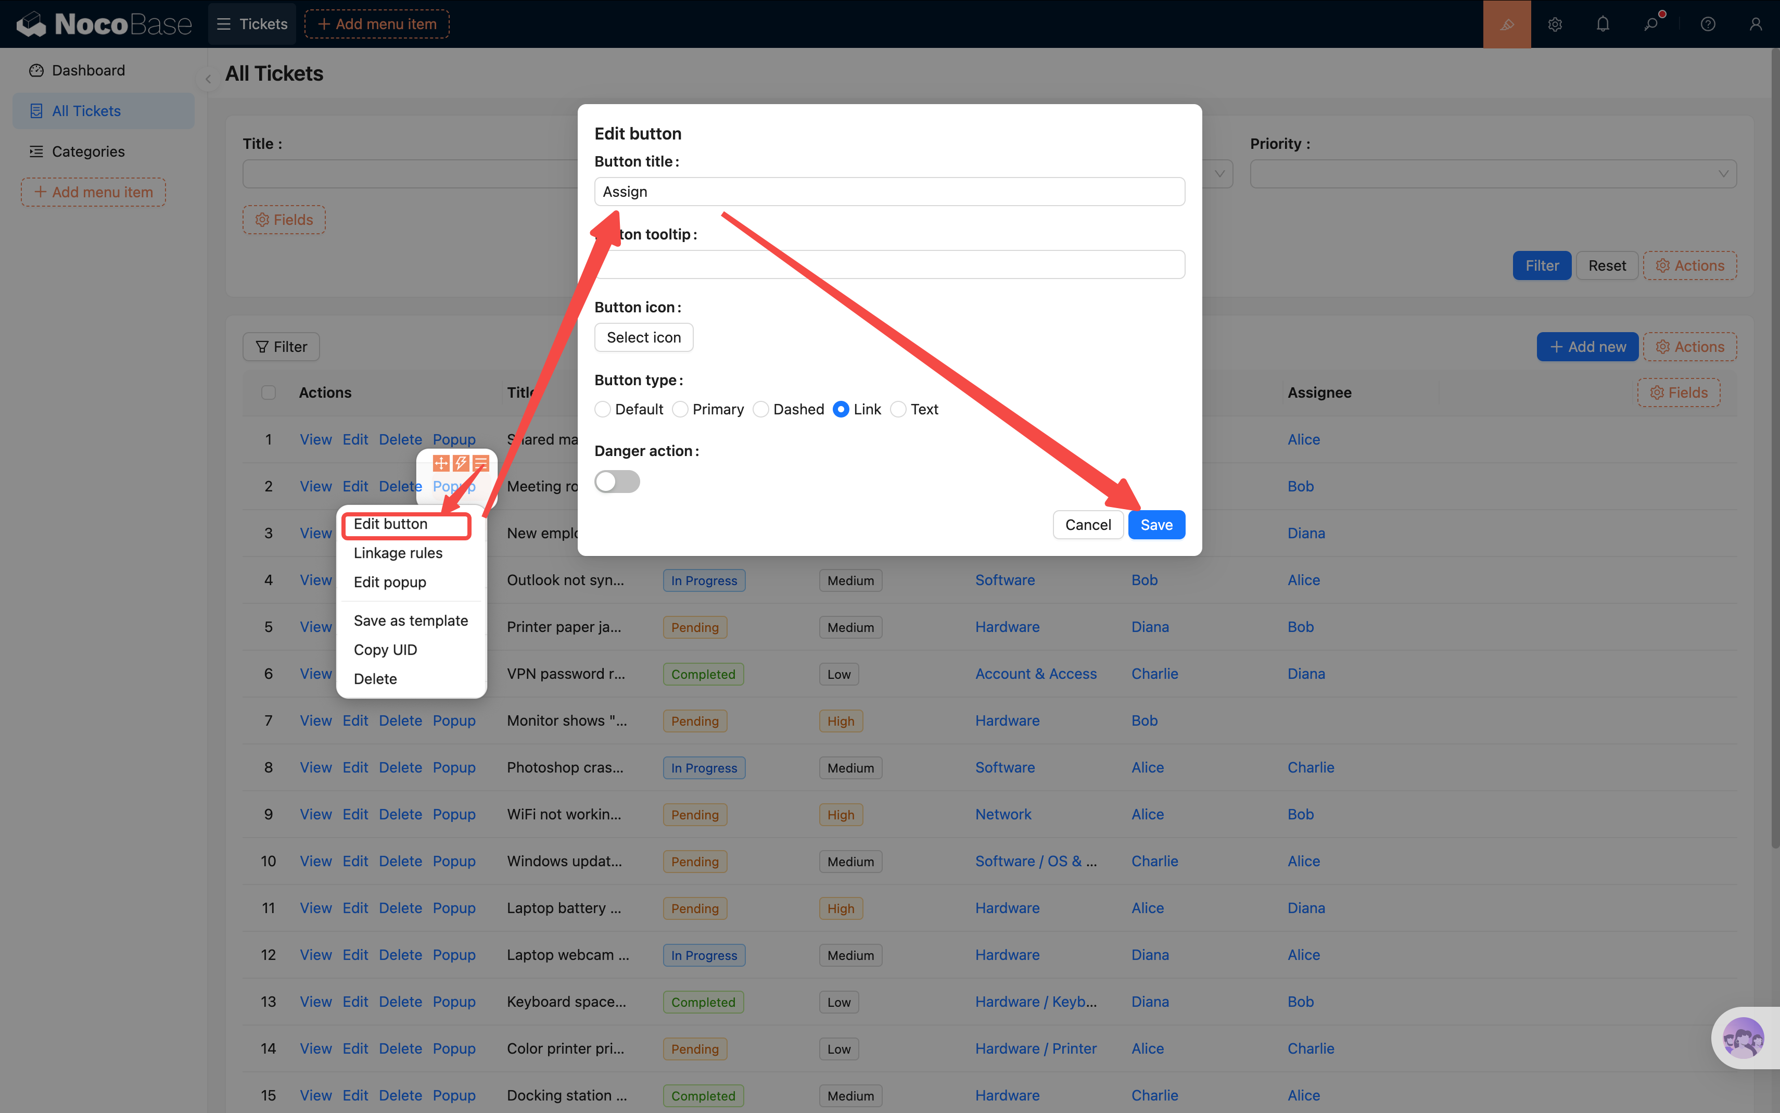Choose Linkage rules from context menu
This screenshot has width=1780, height=1113.
point(398,553)
